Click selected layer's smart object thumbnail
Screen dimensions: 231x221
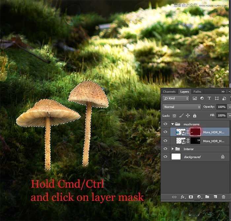click(x=181, y=132)
